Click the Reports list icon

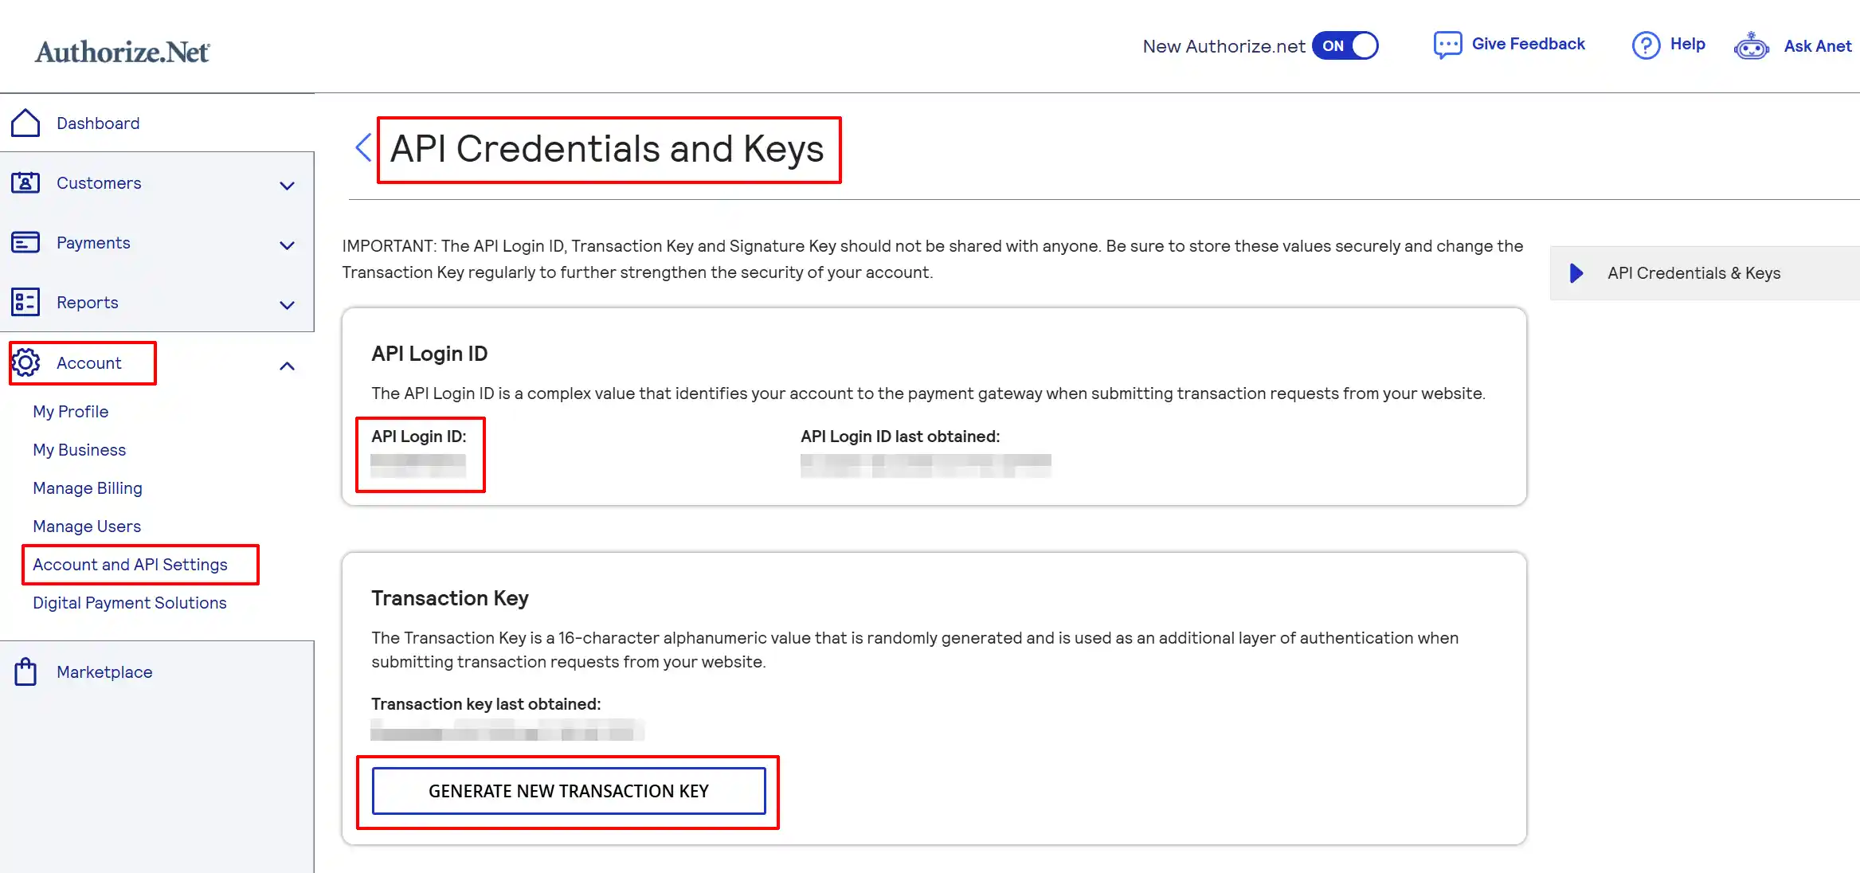tap(25, 302)
